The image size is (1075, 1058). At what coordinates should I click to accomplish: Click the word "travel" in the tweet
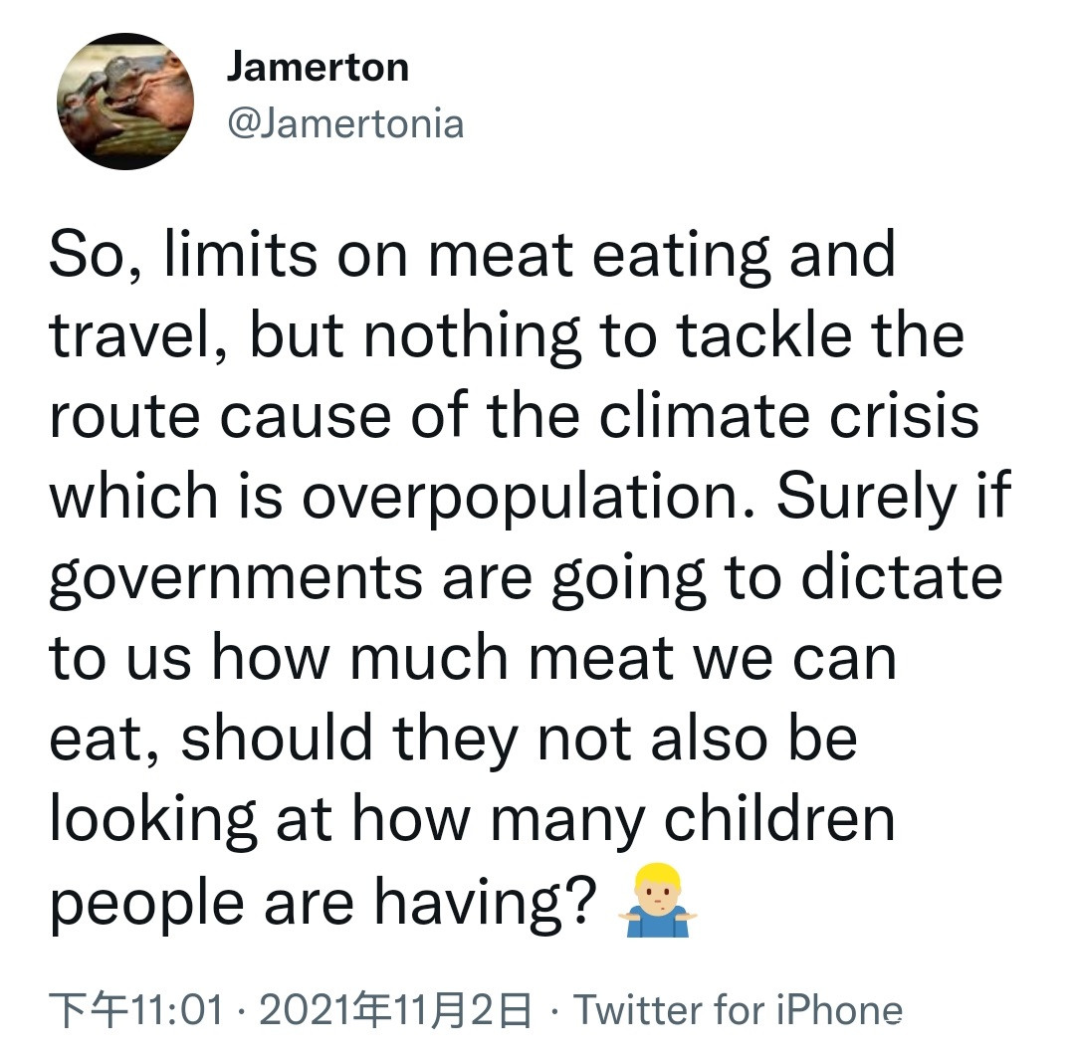point(137,335)
